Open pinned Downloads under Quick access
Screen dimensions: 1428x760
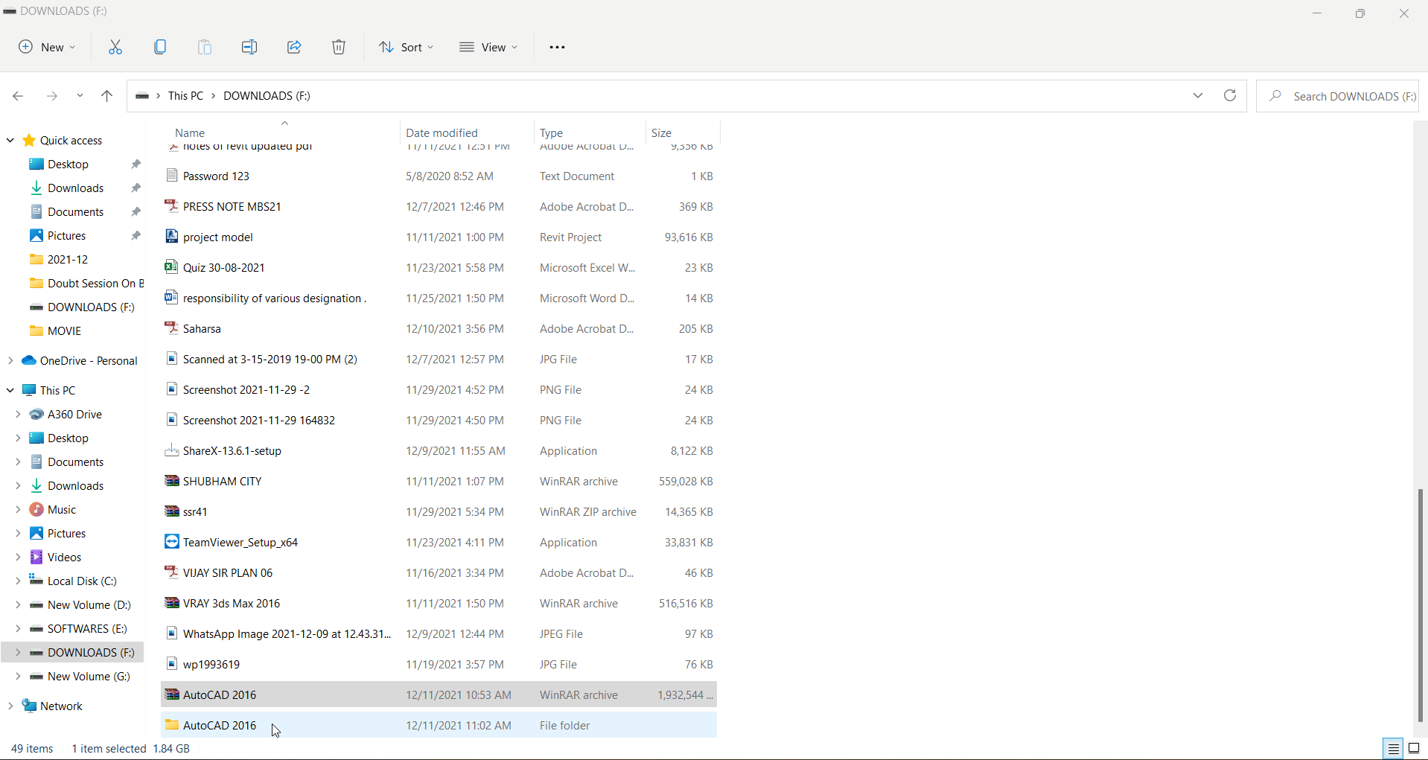click(75, 188)
